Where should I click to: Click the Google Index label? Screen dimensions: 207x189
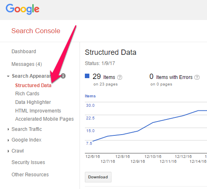(x=26, y=140)
